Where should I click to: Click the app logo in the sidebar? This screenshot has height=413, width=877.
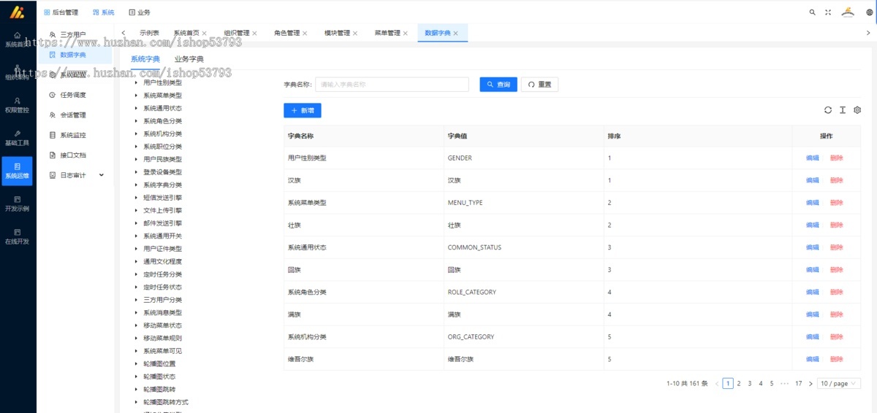(18, 12)
